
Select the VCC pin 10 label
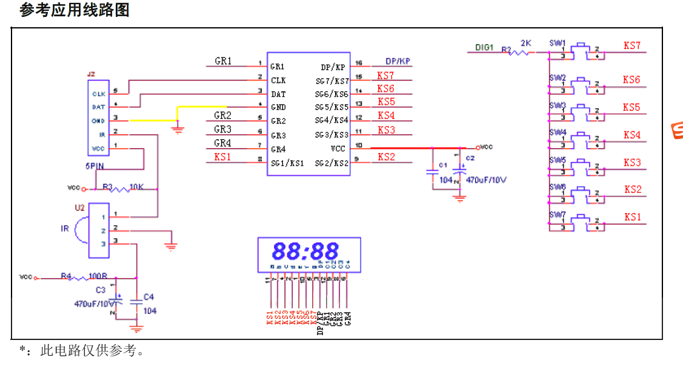(x=338, y=148)
